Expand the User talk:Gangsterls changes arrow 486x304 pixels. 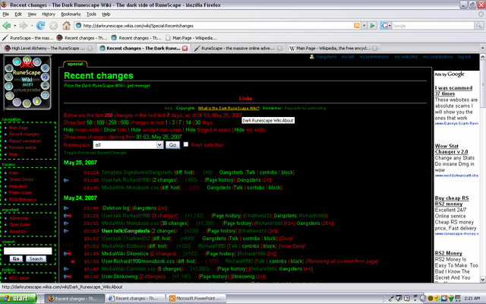pos(66,231)
